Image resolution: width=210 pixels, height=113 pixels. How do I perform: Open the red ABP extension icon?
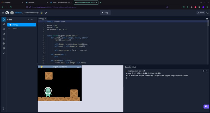pyautogui.click(x=195, y=7)
